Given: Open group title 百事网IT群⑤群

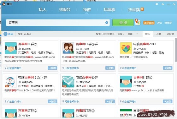Looking at the screenshot, I should click(87, 44).
